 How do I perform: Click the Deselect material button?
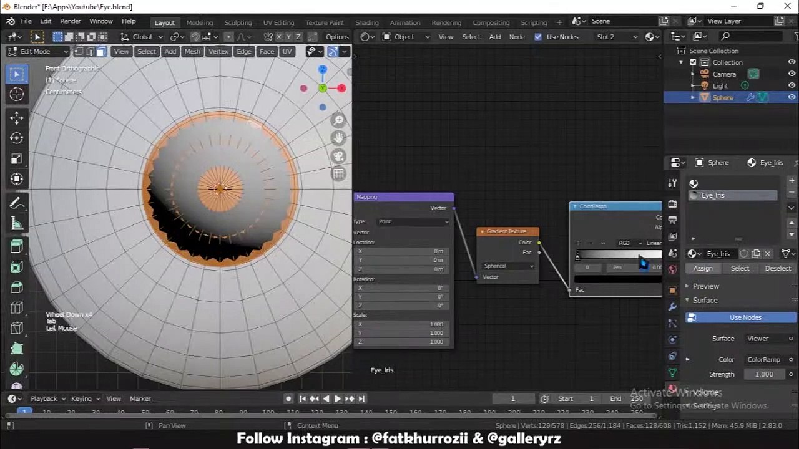[x=778, y=268]
